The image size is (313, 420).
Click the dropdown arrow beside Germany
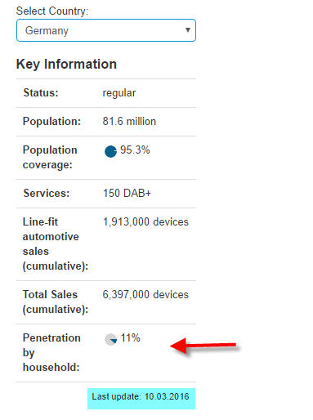tap(187, 30)
